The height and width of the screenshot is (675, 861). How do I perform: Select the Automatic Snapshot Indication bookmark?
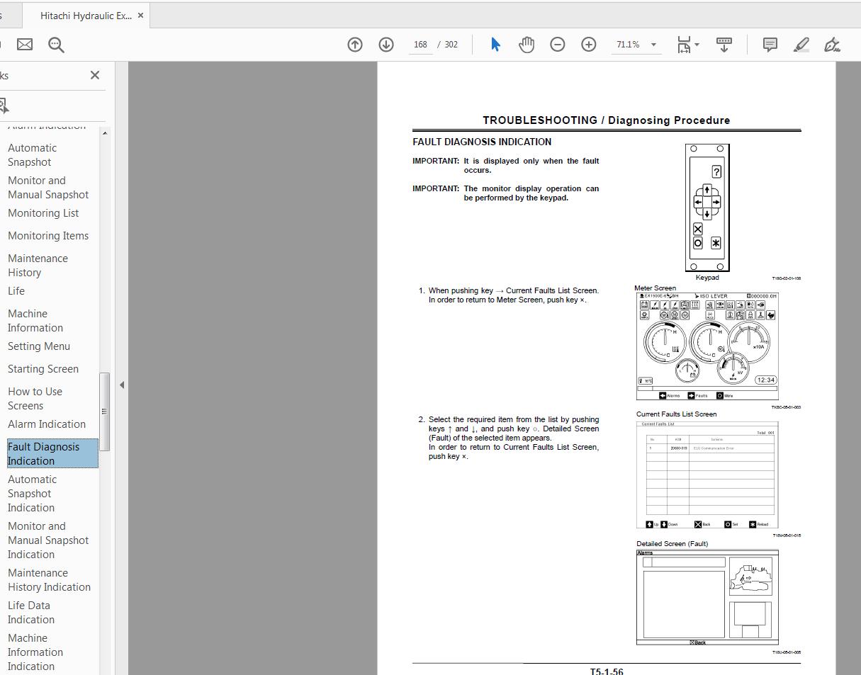click(33, 493)
